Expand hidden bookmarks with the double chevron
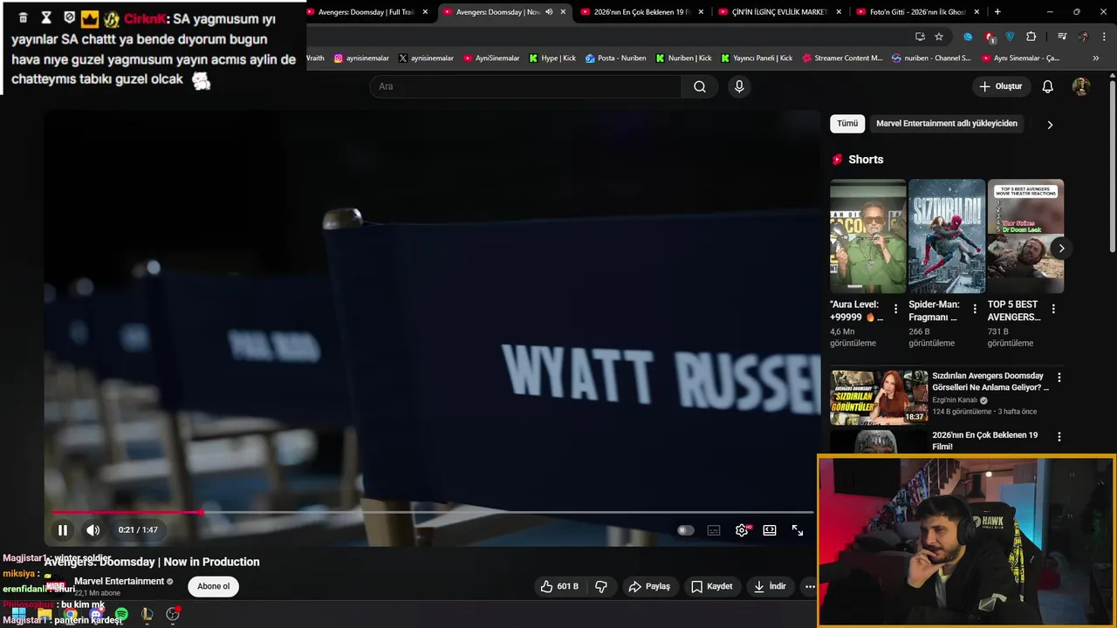Image resolution: width=1117 pixels, height=628 pixels. [x=1096, y=58]
